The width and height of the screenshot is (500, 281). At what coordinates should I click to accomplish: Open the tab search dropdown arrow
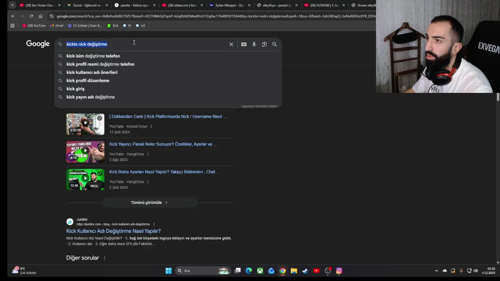pyautogui.click(x=12, y=5)
